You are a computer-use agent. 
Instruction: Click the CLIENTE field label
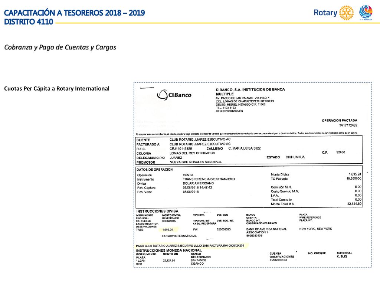[x=143, y=140]
